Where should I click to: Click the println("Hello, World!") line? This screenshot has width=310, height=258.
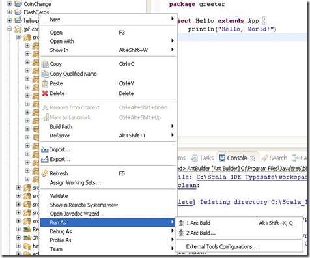coord(232,29)
